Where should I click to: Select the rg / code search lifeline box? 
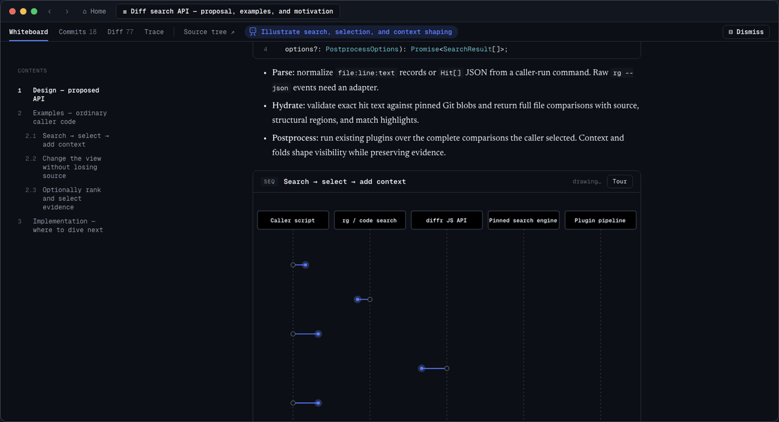tap(370, 220)
